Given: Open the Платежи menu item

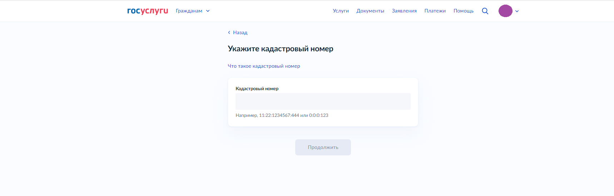Looking at the screenshot, I should point(435,11).
